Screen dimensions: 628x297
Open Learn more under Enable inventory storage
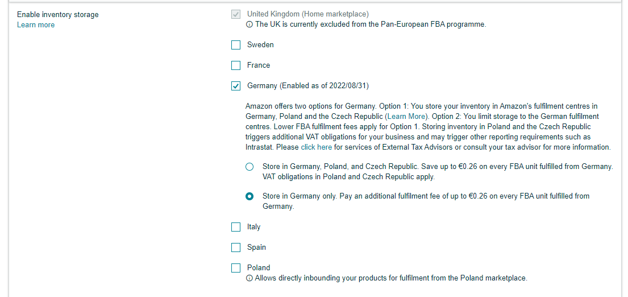(x=36, y=25)
